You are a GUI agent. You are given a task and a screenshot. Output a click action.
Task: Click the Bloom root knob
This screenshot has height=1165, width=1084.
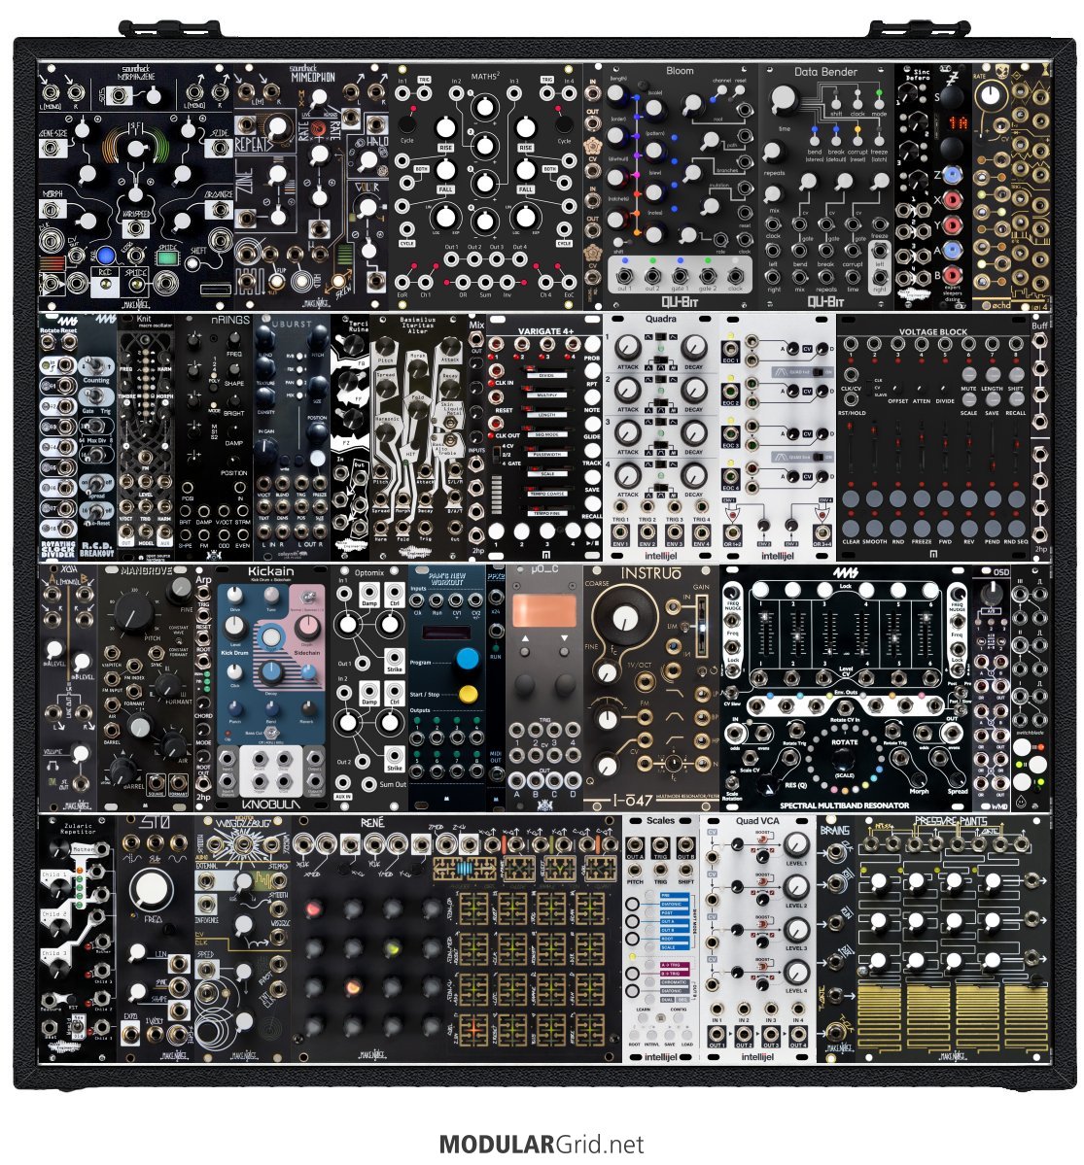coord(692,105)
